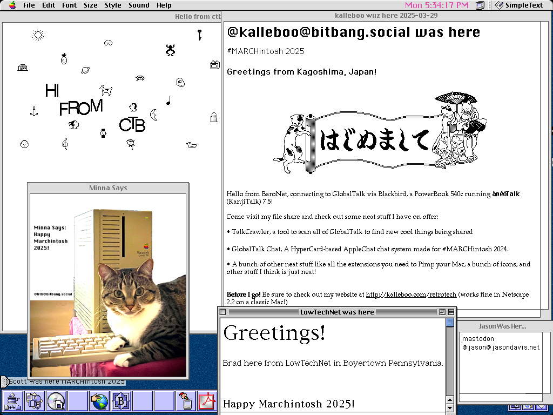Bring the Minna Says window to front

(108, 188)
